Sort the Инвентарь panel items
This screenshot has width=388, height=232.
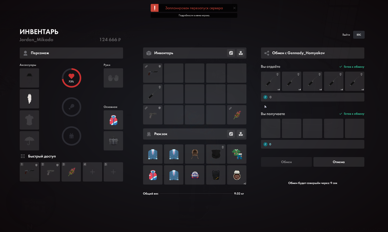231,53
